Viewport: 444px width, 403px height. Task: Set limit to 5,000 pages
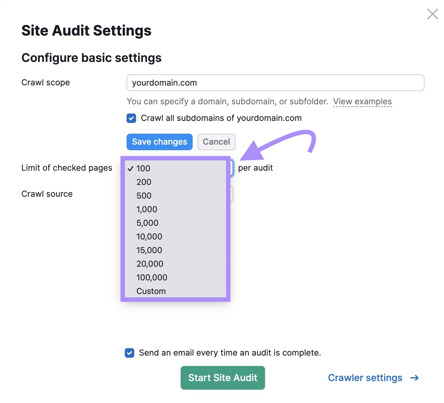coord(147,223)
